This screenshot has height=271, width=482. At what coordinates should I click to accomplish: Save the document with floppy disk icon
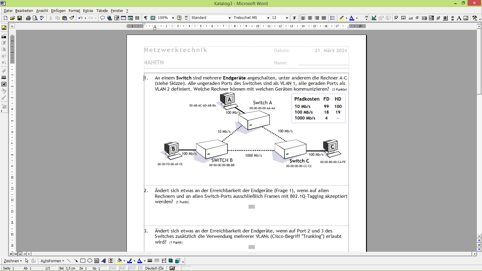click(20, 18)
